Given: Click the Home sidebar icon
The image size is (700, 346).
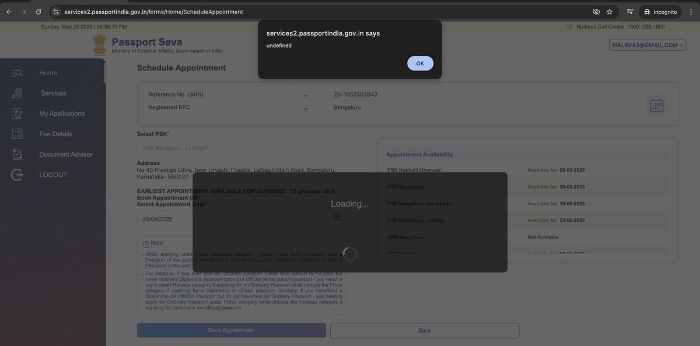Looking at the screenshot, I should coord(17,73).
